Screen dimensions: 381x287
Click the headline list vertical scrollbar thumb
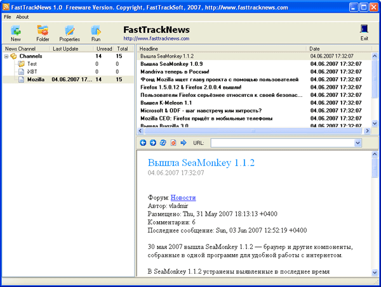click(x=375, y=79)
